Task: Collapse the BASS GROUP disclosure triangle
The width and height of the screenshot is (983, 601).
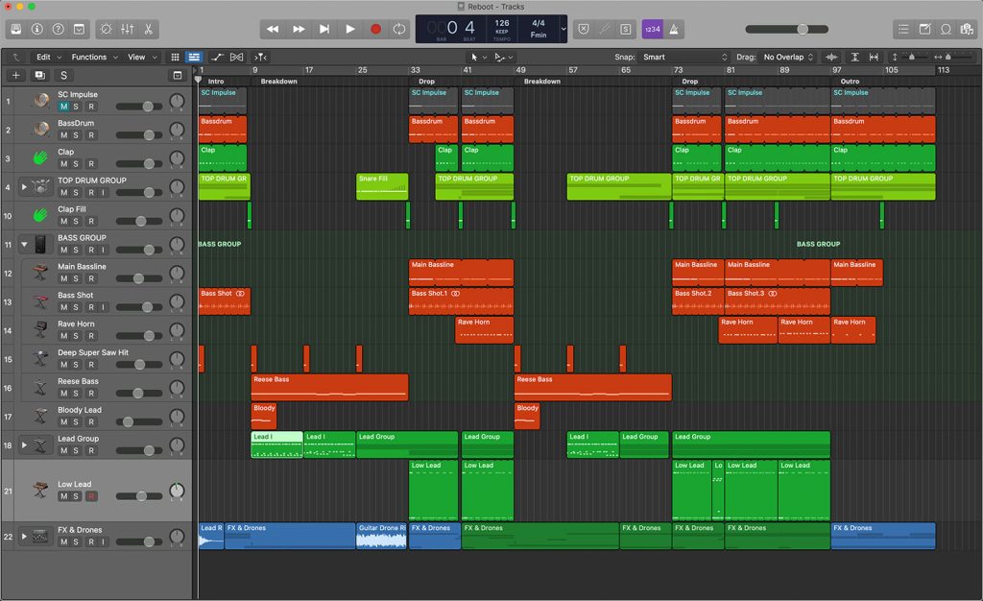Action: click(x=25, y=244)
